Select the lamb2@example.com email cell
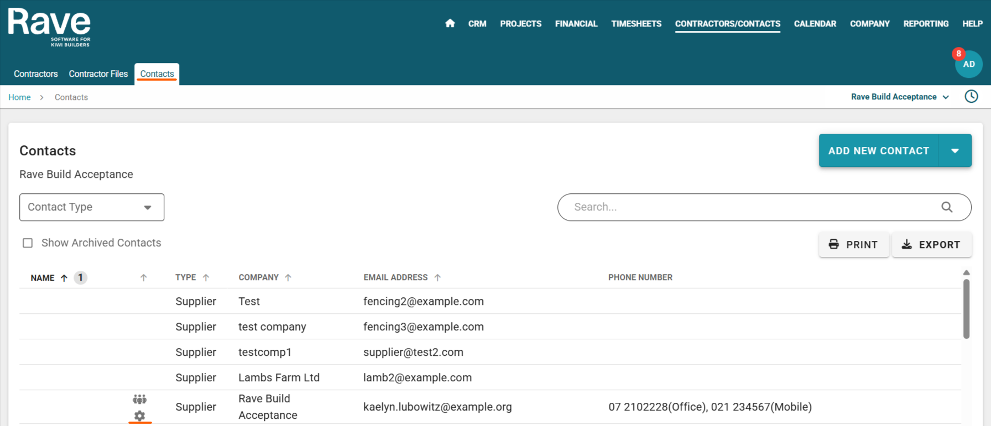991x426 pixels. [418, 378]
